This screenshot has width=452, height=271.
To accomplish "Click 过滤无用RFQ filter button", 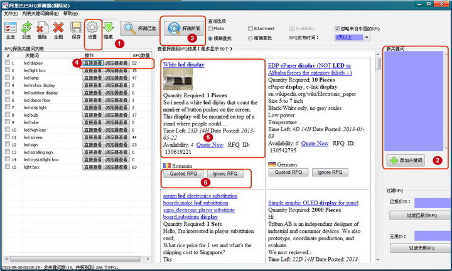I will [421, 248].
